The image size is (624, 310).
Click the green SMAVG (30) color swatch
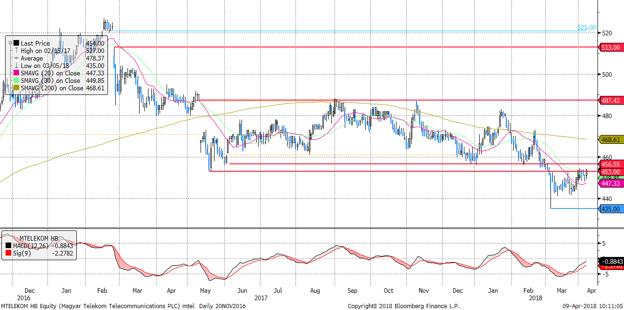(16, 81)
